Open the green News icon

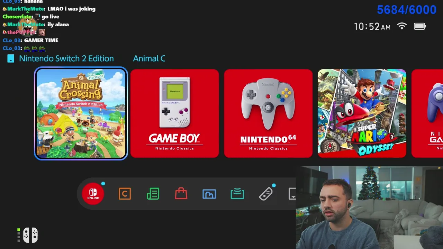(x=153, y=194)
